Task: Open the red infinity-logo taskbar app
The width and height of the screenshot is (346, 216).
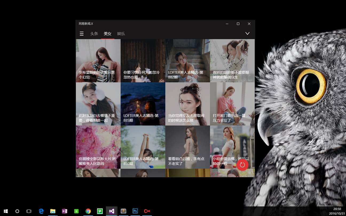Action: (147, 211)
